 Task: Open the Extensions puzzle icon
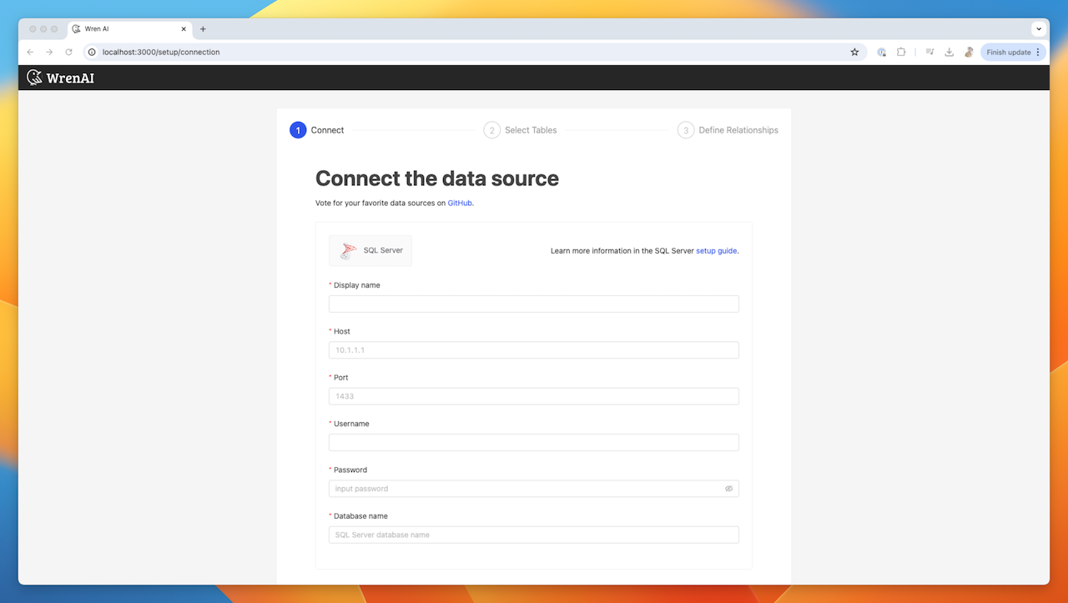point(901,52)
